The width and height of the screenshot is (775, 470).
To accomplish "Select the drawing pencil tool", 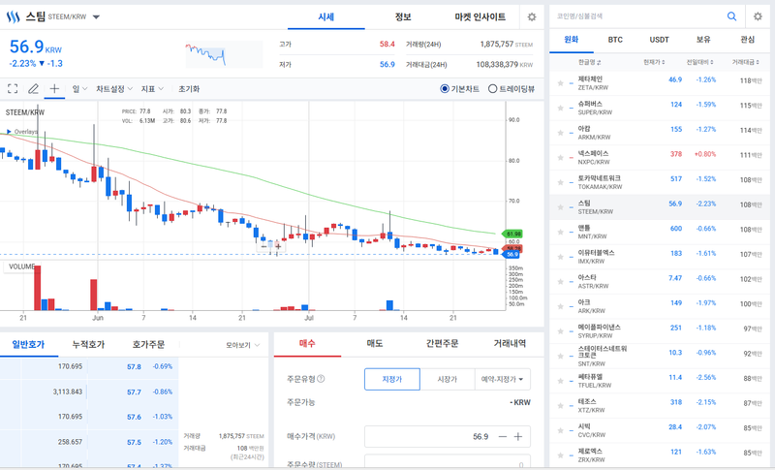I will pos(33,89).
